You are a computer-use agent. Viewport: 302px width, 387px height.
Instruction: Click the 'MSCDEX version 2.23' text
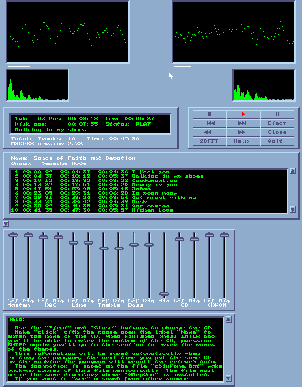pyautogui.click(x=47, y=144)
